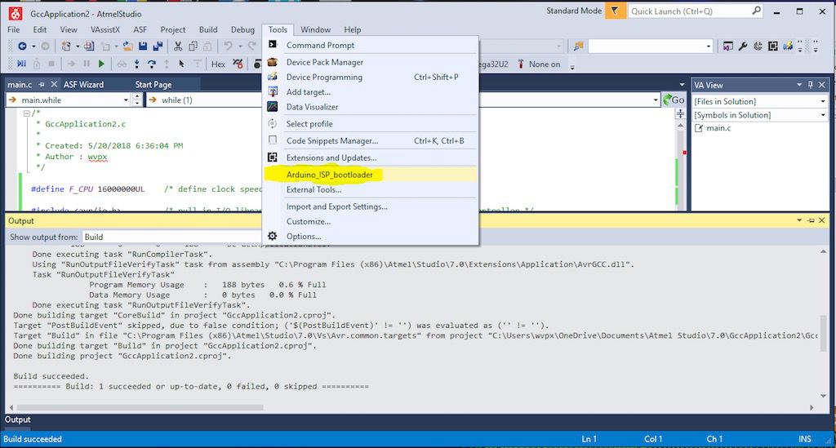
Task: Click the Run To Cursor pointer icon
Action: (x=181, y=64)
